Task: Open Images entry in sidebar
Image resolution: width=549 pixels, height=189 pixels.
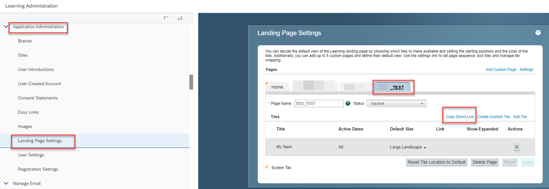Action: [25, 126]
